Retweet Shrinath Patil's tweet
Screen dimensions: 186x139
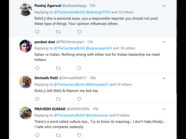pos(58,99)
